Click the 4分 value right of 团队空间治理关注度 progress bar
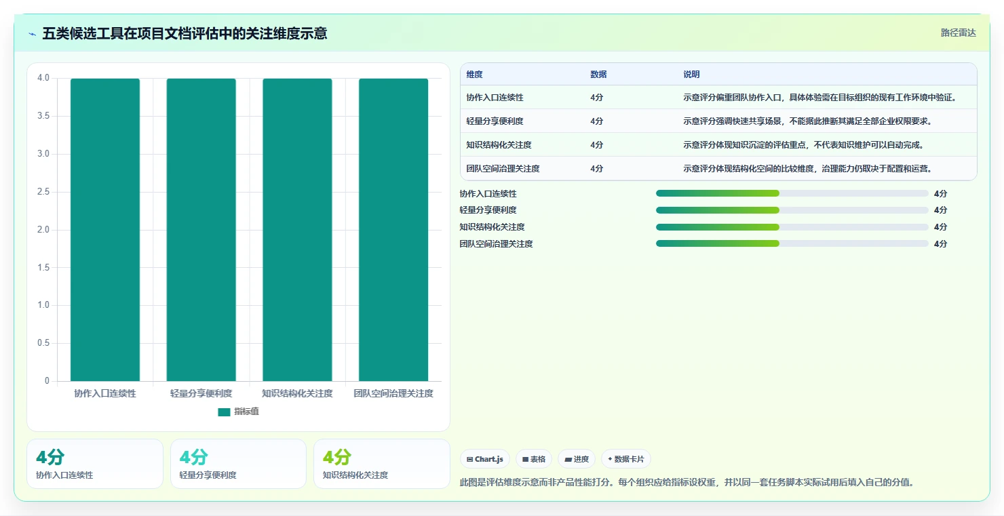Image resolution: width=1004 pixels, height=516 pixels. [940, 244]
